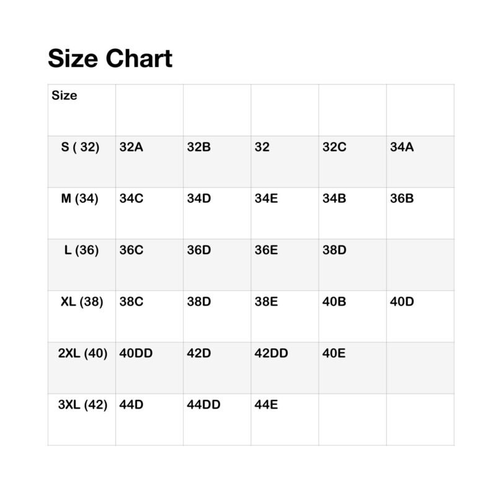This screenshot has width=501, height=496.
Task: Click the 42DD size cell
Action: (272, 353)
